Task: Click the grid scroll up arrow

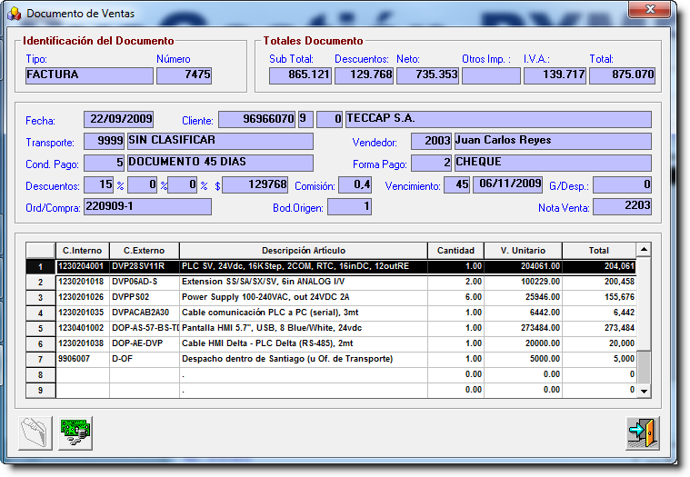Action: 644,250
